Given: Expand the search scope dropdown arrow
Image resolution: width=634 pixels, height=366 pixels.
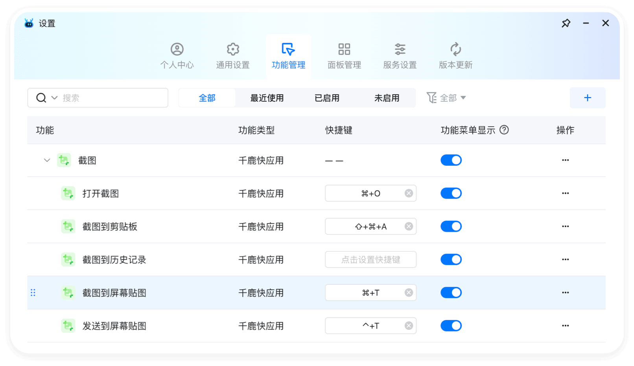Looking at the screenshot, I should (x=55, y=98).
